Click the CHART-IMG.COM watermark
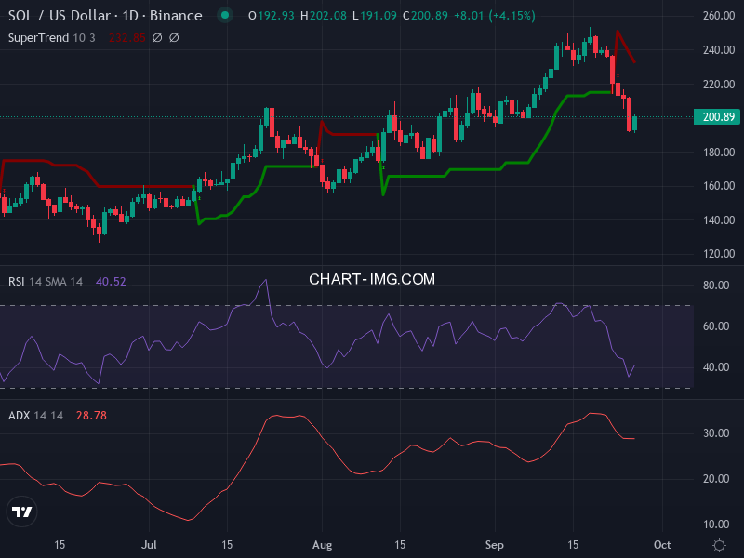 coord(371,279)
